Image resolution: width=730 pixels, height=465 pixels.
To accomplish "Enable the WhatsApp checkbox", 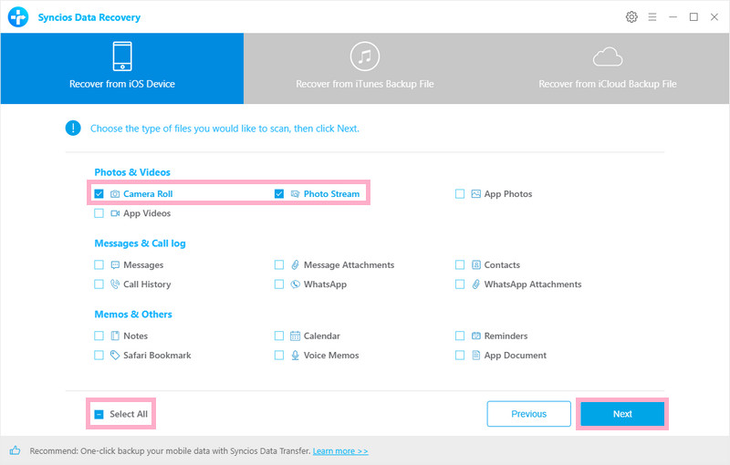I will (279, 284).
